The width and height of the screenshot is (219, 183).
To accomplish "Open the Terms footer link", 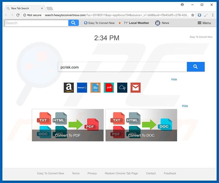I will tap(76, 173).
